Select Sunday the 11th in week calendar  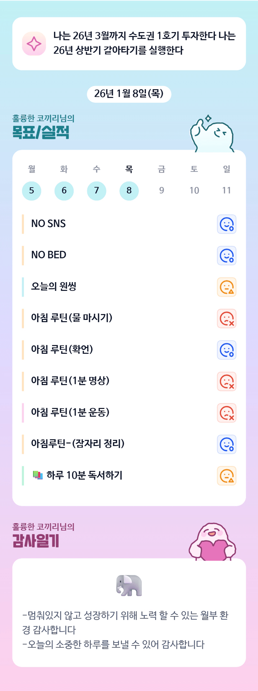(226, 191)
